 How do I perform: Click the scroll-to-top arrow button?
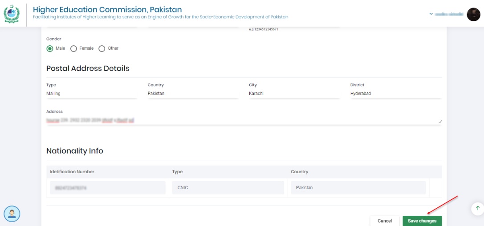click(x=477, y=208)
